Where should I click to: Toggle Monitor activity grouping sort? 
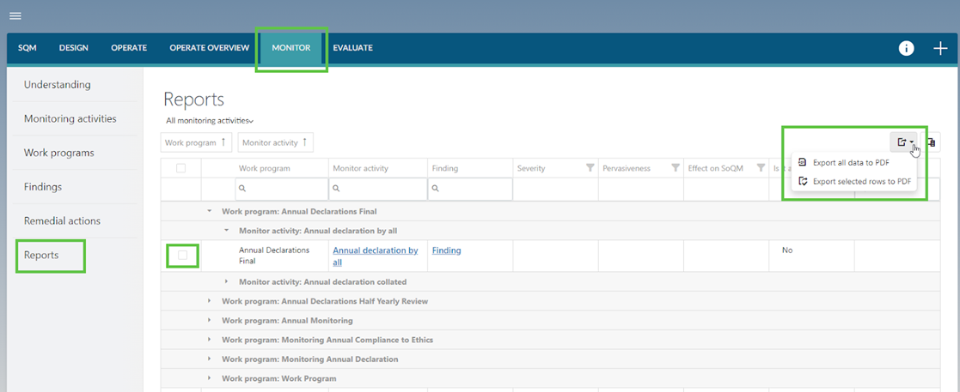pos(276,142)
